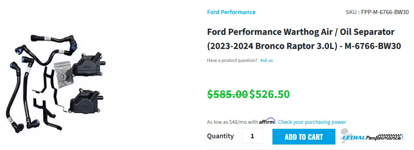Viewport: 414px width, 150px height.
Task: Select the product title heading text
Action: [x=304, y=39]
